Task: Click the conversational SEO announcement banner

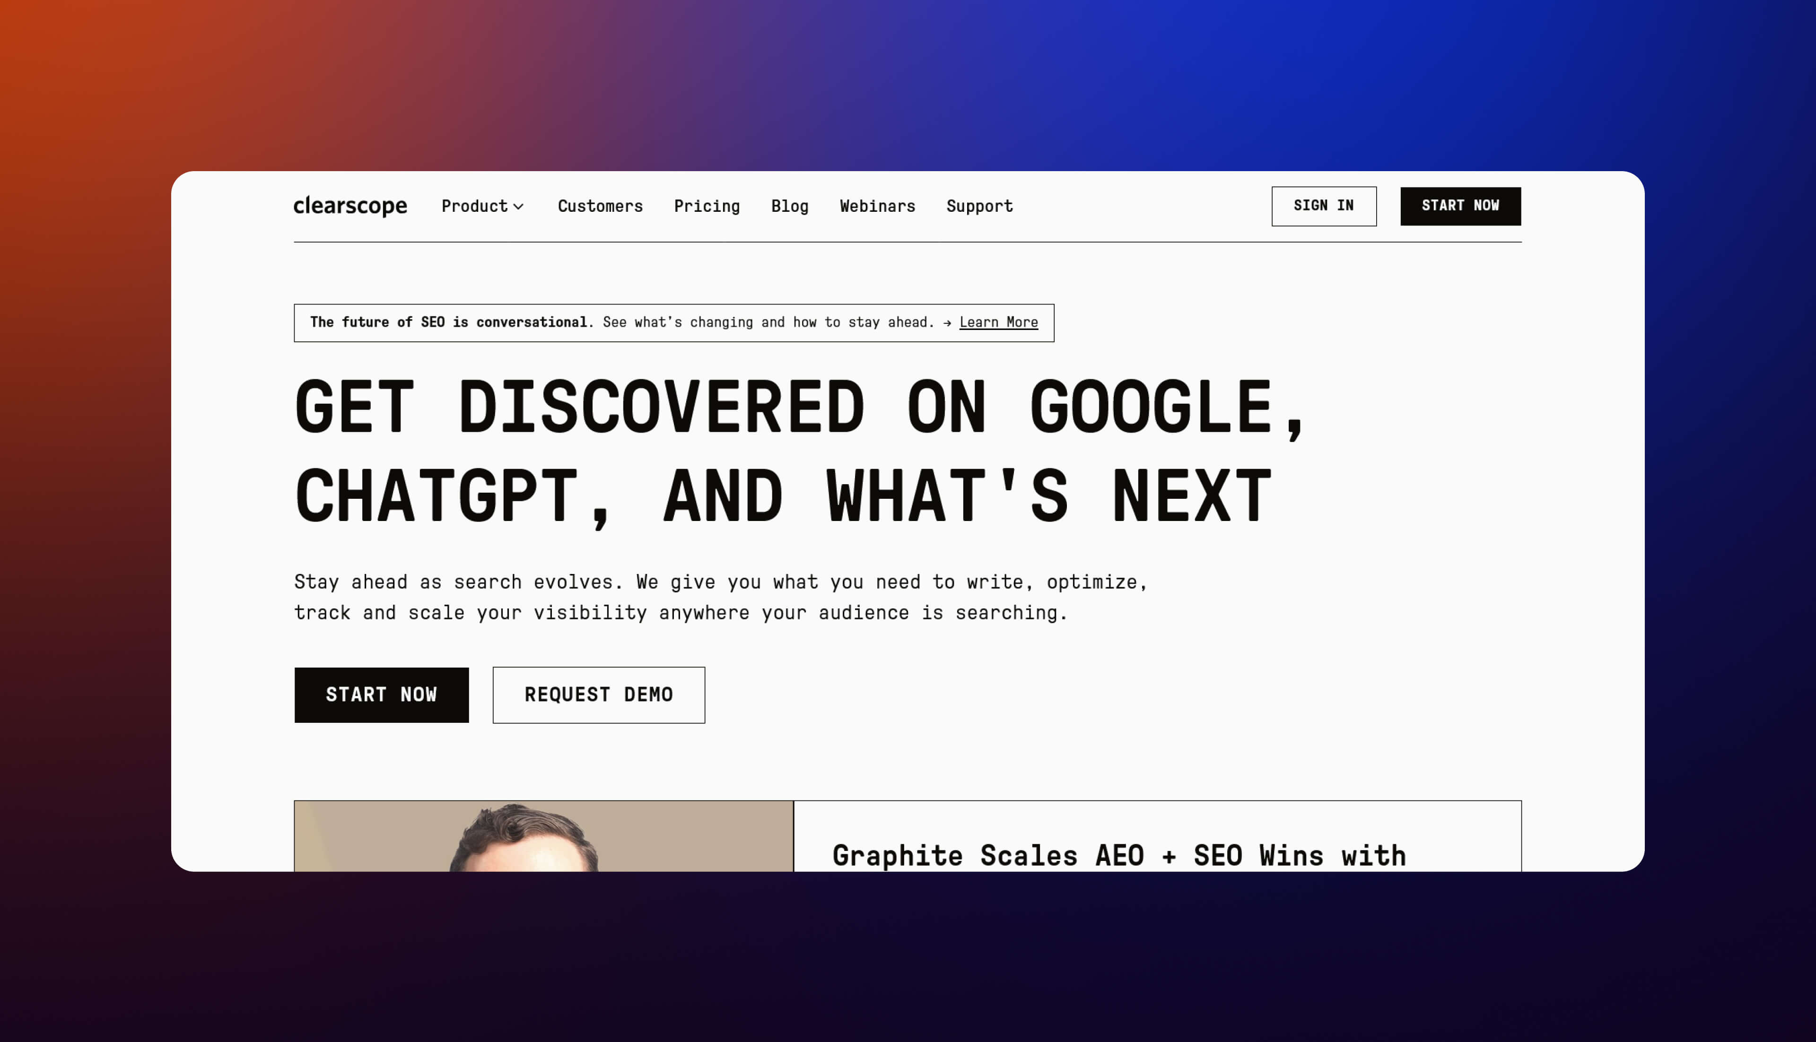Action: pyautogui.click(x=673, y=322)
